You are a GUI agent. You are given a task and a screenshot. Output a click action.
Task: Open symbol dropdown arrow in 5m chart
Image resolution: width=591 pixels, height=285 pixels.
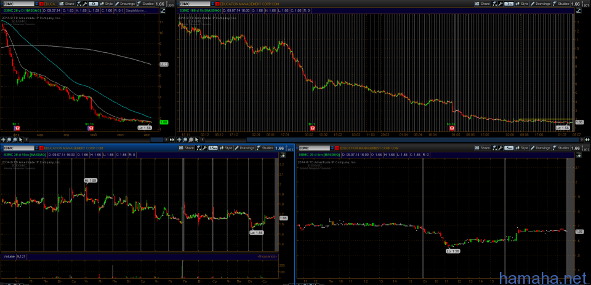point(332,148)
